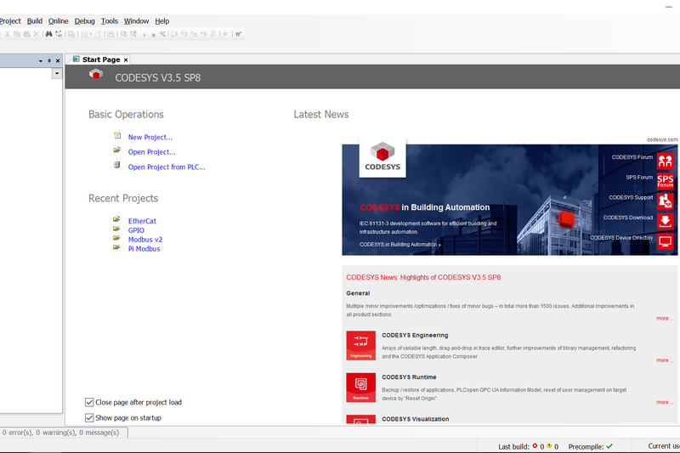Open the Modbus v2 recent project

pos(145,240)
